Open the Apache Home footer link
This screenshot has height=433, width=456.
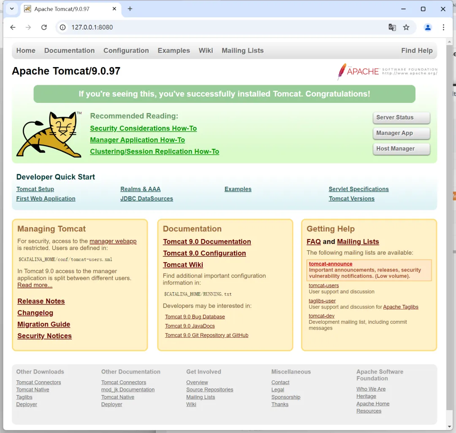pos(373,404)
